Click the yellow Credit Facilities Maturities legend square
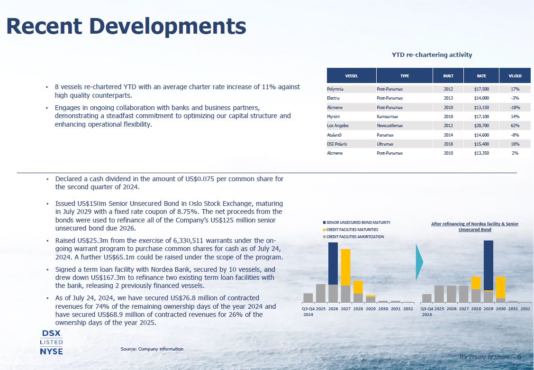This screenshot has width=534, height=370. click(x=324, y=230)
